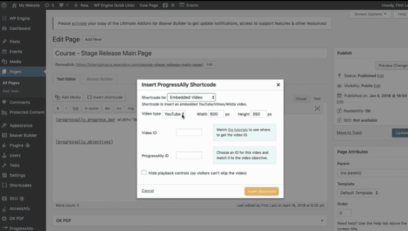This screenshot has height=231, width=408.
Task: Expand the DK PDF metabox arrow
Action: point(322,221)
